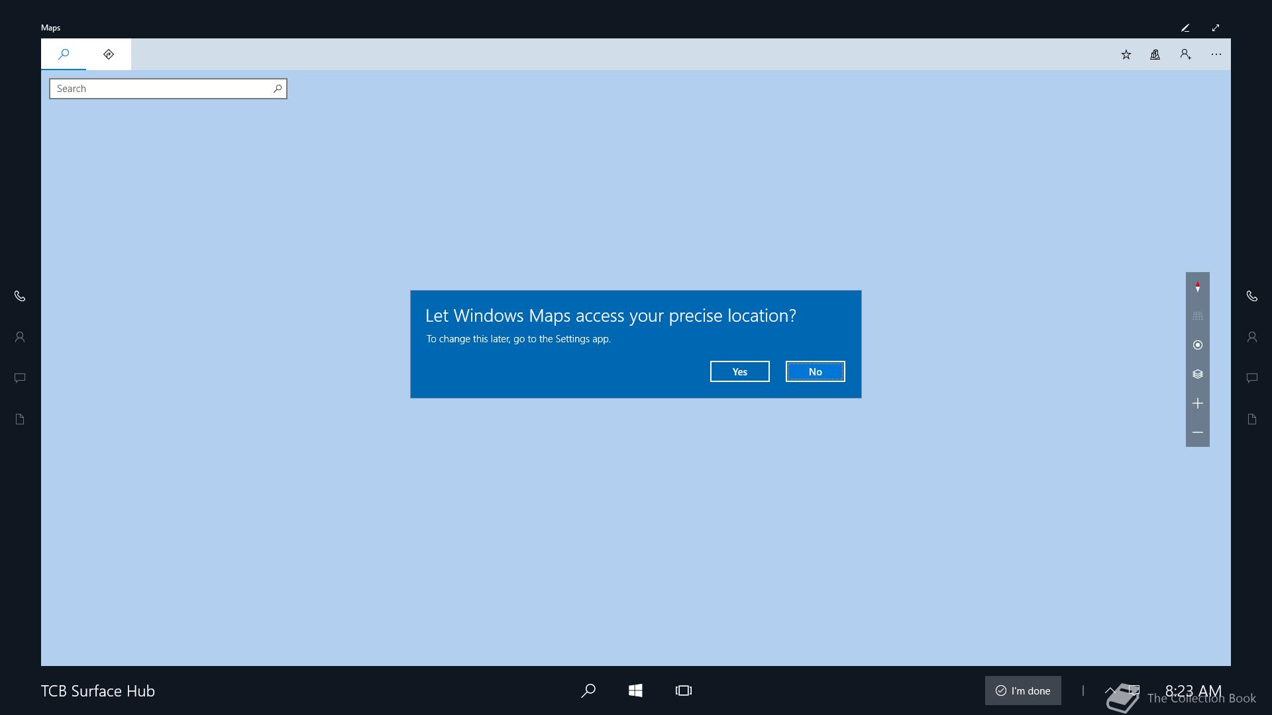Open taskbar search magnifier

coord(588,691)
